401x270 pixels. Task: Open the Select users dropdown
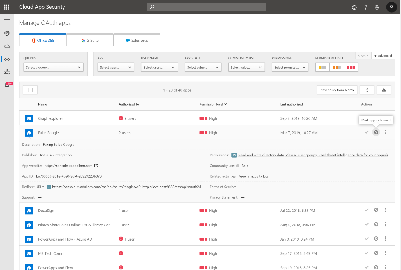tap(159, 67)
